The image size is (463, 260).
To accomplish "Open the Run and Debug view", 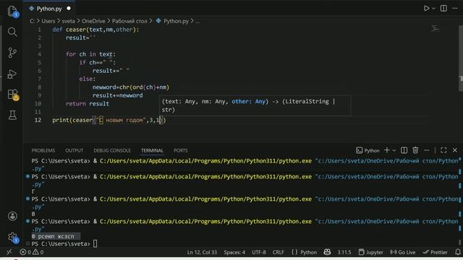I will (x=12, y=74).
